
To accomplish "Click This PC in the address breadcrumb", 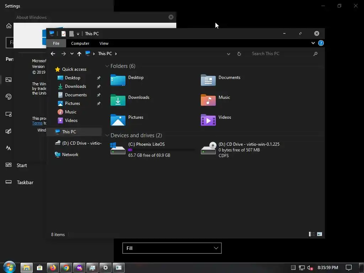I will (x=105, y=54).
